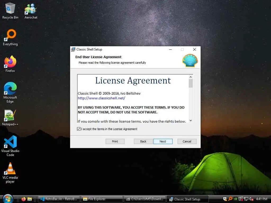
Task: Click Classic Shell Setup taskbar button
Action: (x=188, y=199)
